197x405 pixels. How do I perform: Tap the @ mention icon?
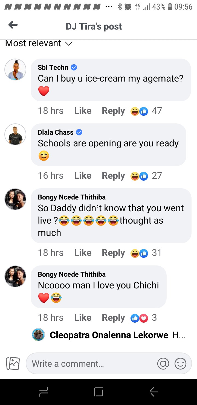point(163,364)
